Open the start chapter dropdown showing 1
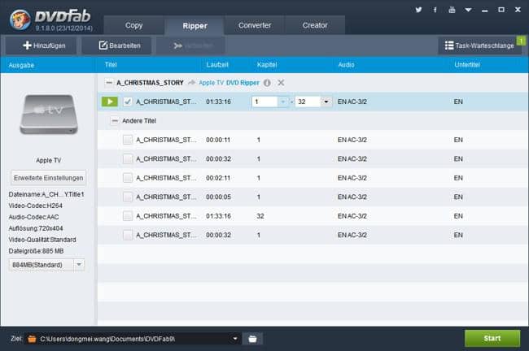529x351 pixels. pyautogui.click(x=282, y=102)
